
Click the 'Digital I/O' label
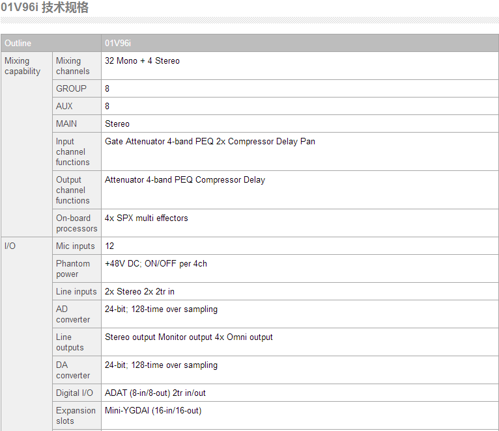[74, 393]
